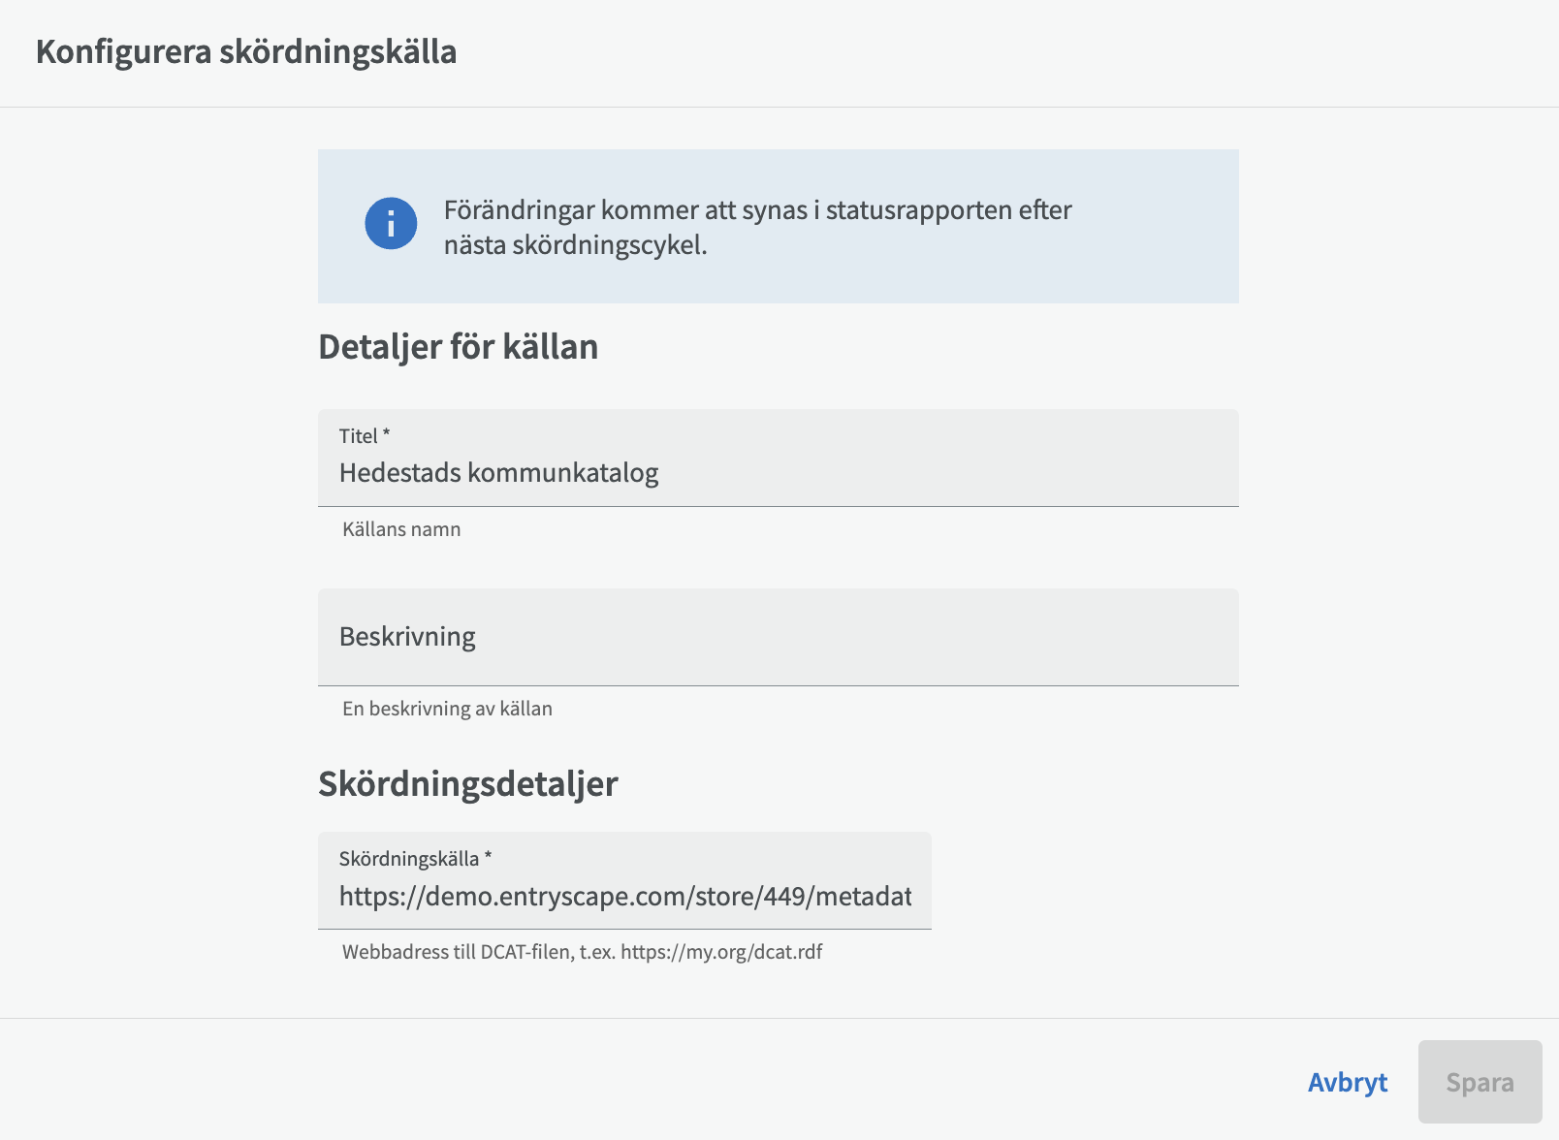The width and height of the screenshot is (1559, 1140).
Task: Focus the Hedestads kommunkatalog title input
Action: tap(776, 473)
